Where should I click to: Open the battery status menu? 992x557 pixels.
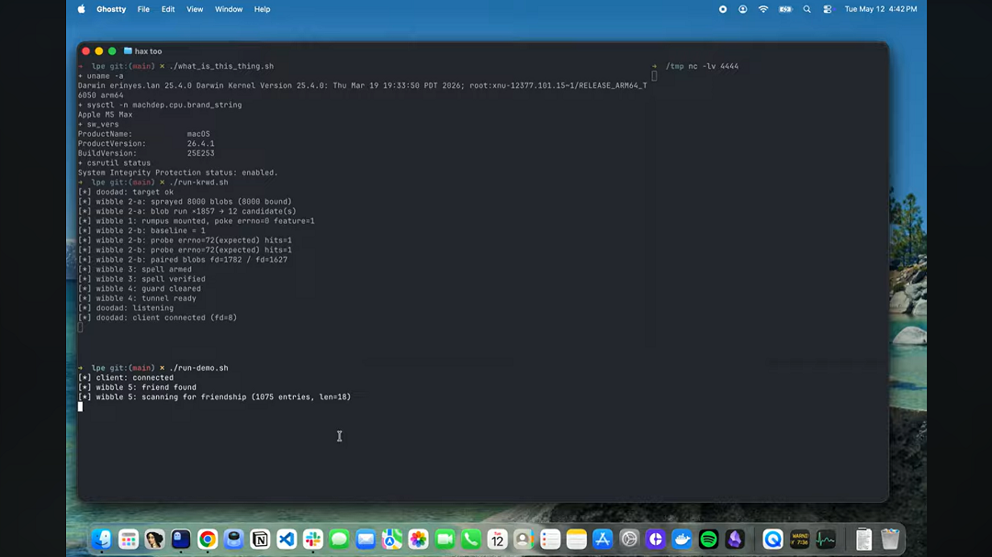785,9
